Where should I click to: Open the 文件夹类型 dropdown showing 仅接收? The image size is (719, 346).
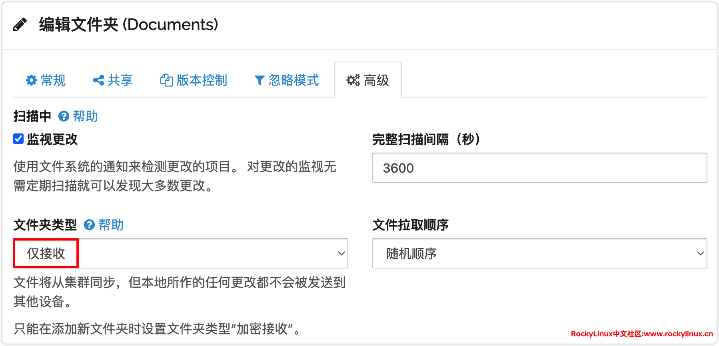[x=180, y=253]
